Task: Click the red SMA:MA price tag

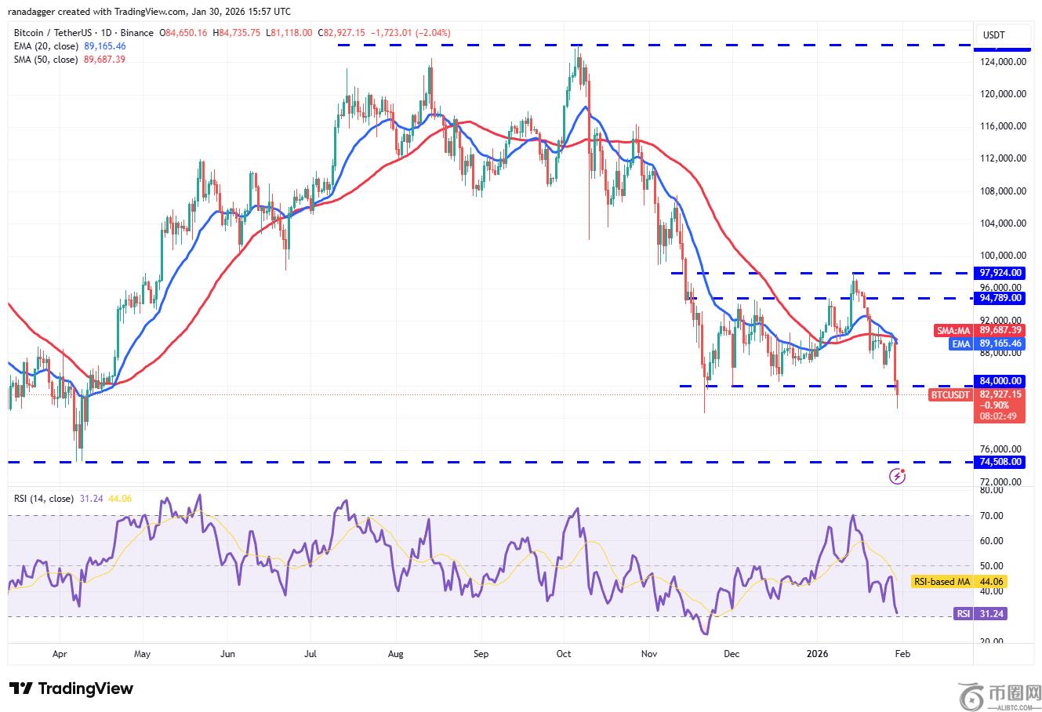Action: (954, 331)
